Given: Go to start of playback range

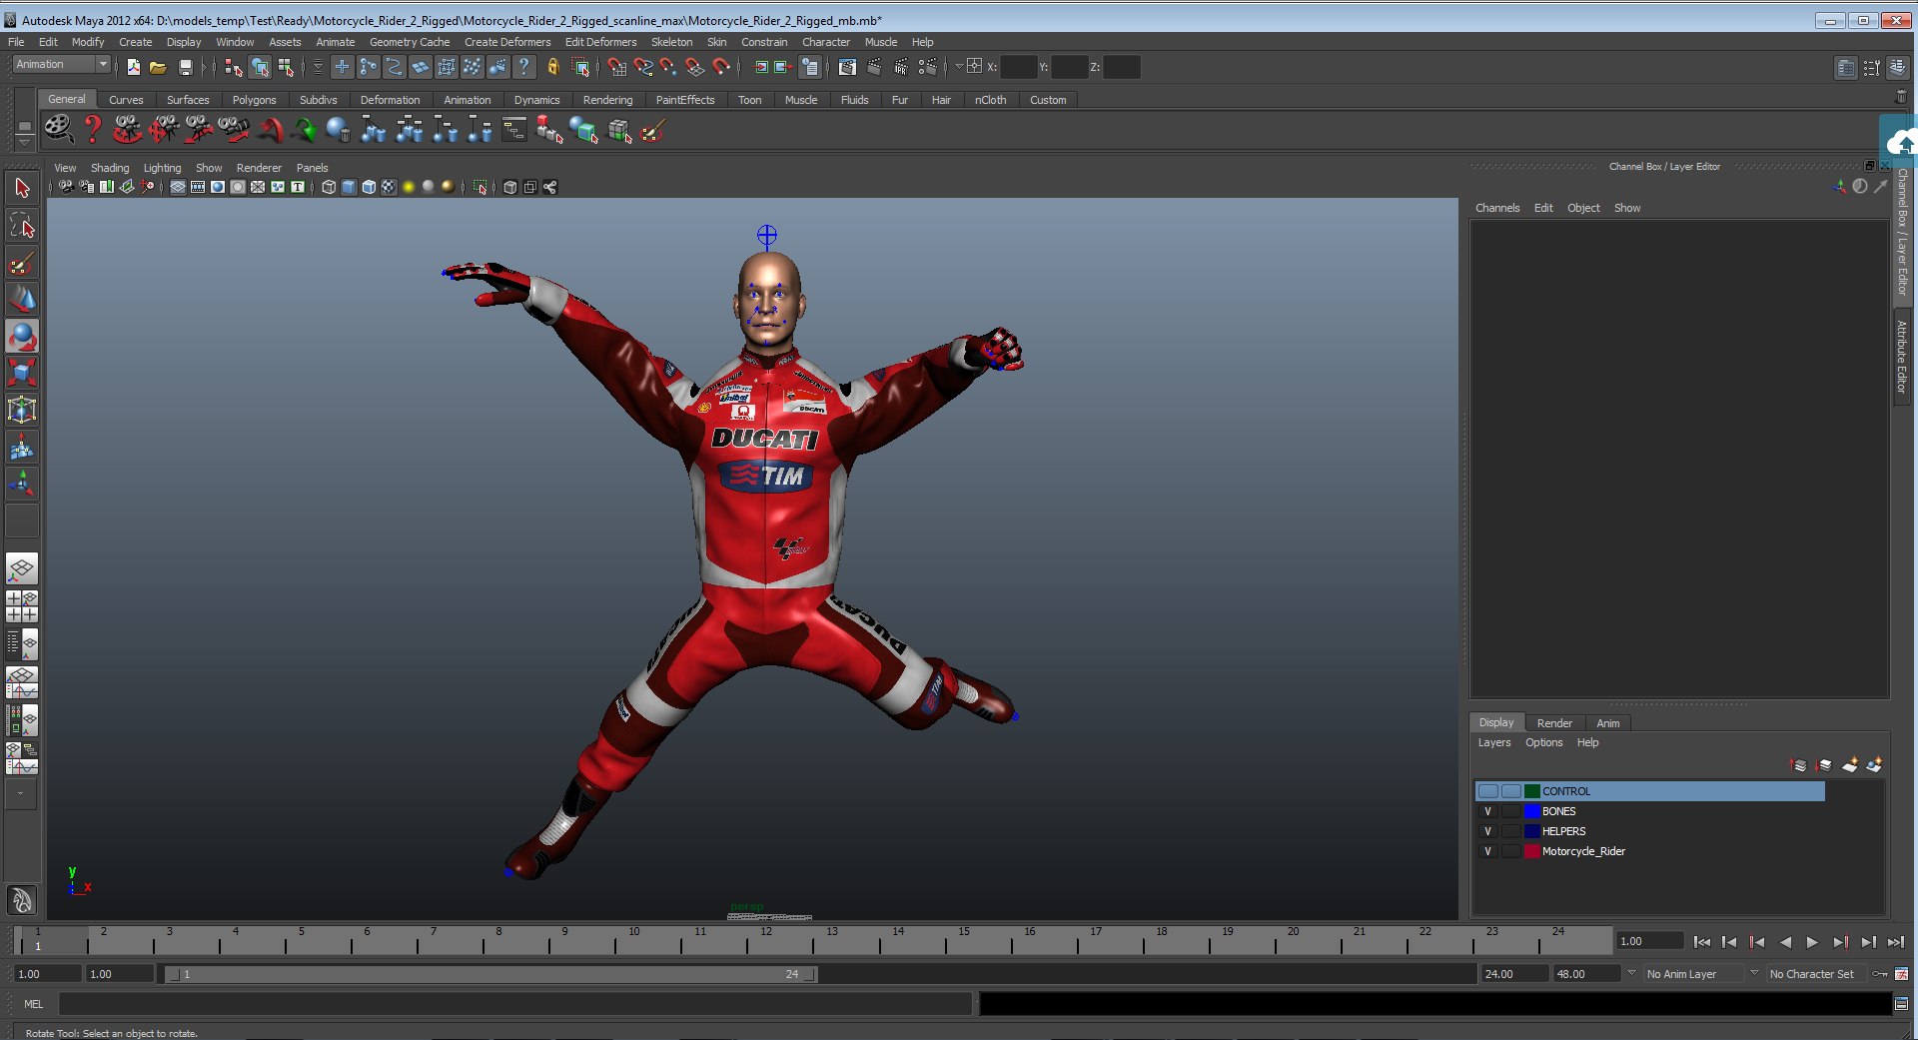Looking at the screenshot, I should (1702, 942).
